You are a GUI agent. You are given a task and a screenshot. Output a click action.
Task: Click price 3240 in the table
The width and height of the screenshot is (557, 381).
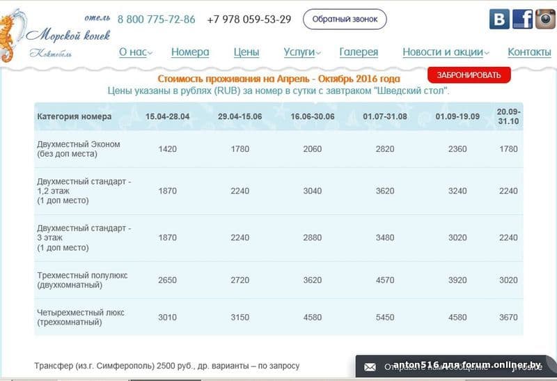(x=457, y=191)
